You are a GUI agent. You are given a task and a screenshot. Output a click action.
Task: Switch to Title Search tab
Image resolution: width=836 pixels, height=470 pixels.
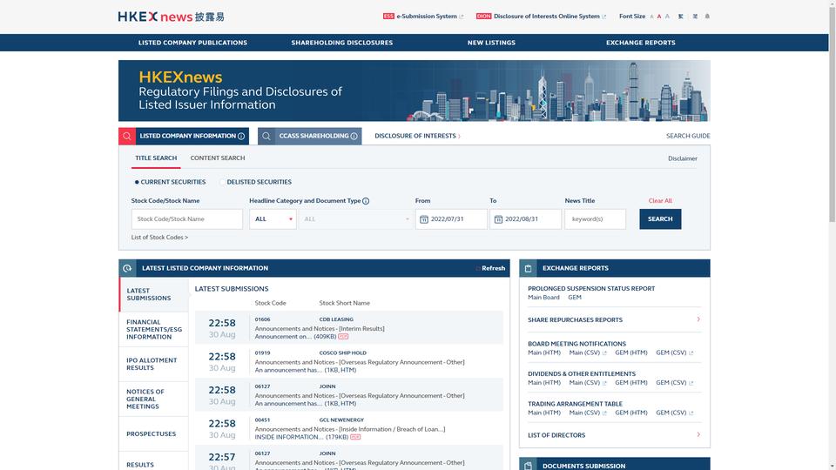click(156, 158)
